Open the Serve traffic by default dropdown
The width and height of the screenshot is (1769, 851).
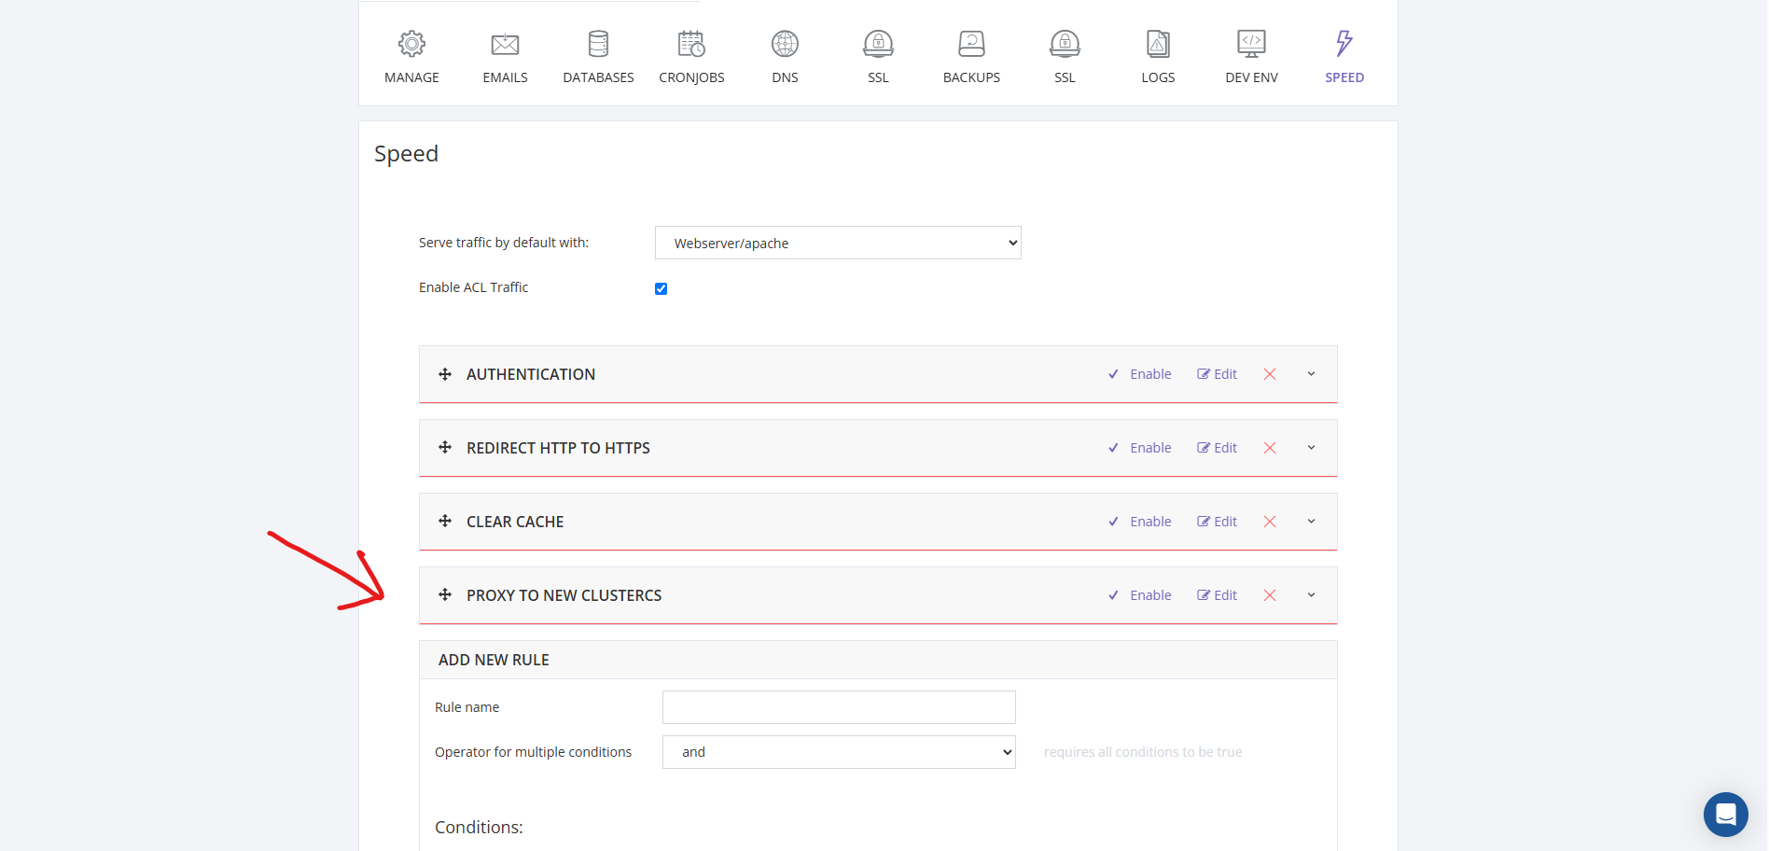pyautogui.click(x=838, y=243)
